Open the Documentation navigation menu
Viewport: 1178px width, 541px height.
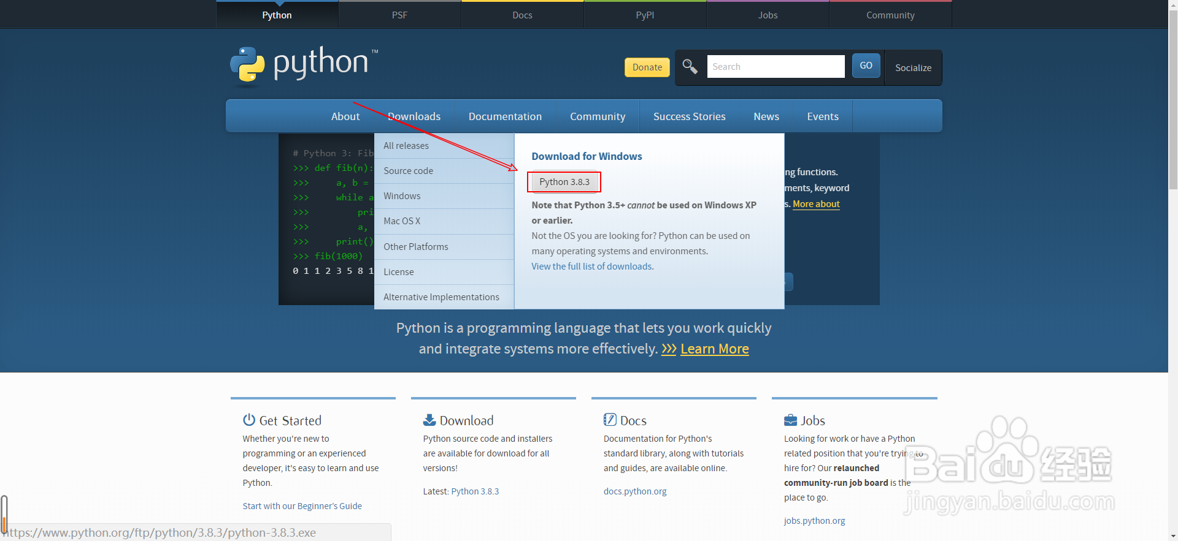(505, 116)
